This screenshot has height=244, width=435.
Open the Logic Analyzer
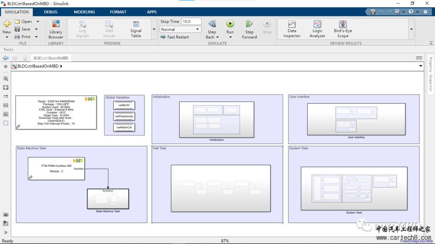[317, 29]
